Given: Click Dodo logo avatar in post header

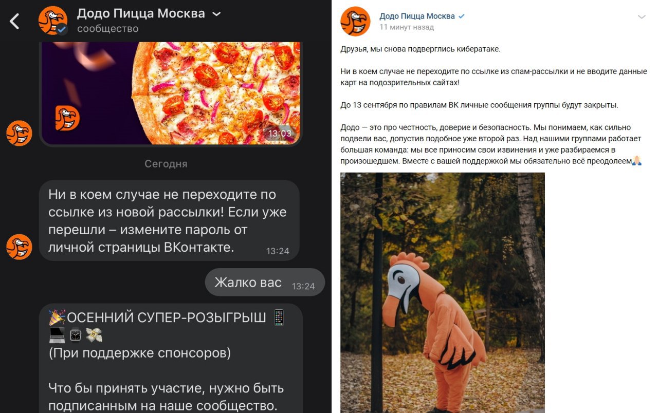Looking at the screenshot, I should point(355,21).
